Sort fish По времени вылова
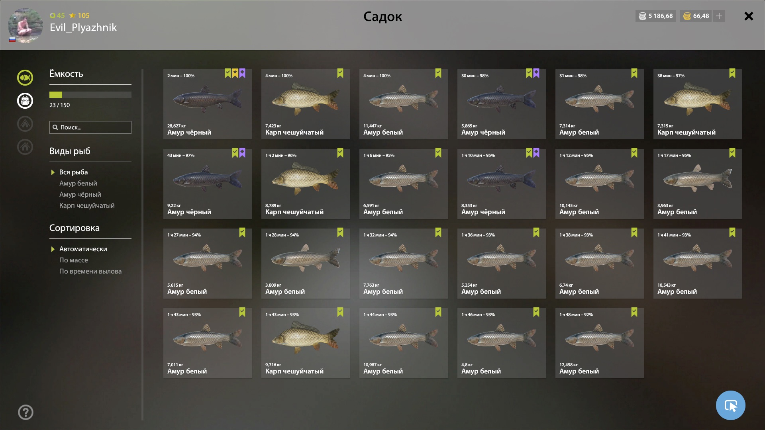 pos(90,271)
